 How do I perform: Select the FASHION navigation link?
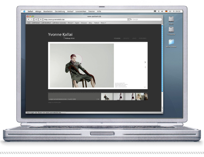[x=117, y=38]
